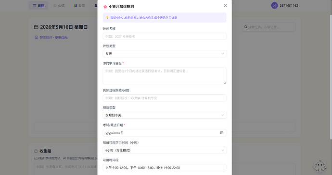Open the 每日可用学习时间 dropdown showing 6小时

tap(165, 150)
